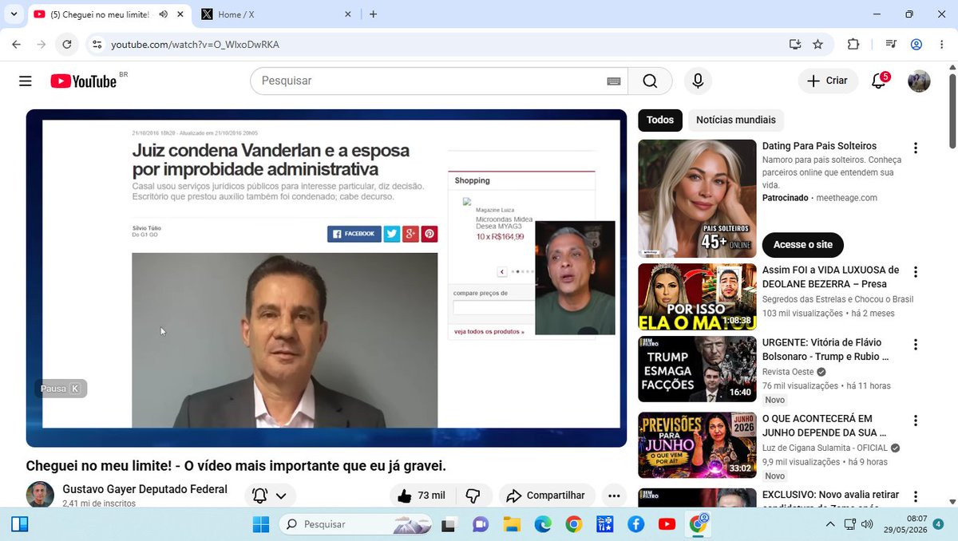The image size is (958, 541).
Task: Open the YouTube guide hamburger menu
Action: pyautogui.click(x=26, y=81)
